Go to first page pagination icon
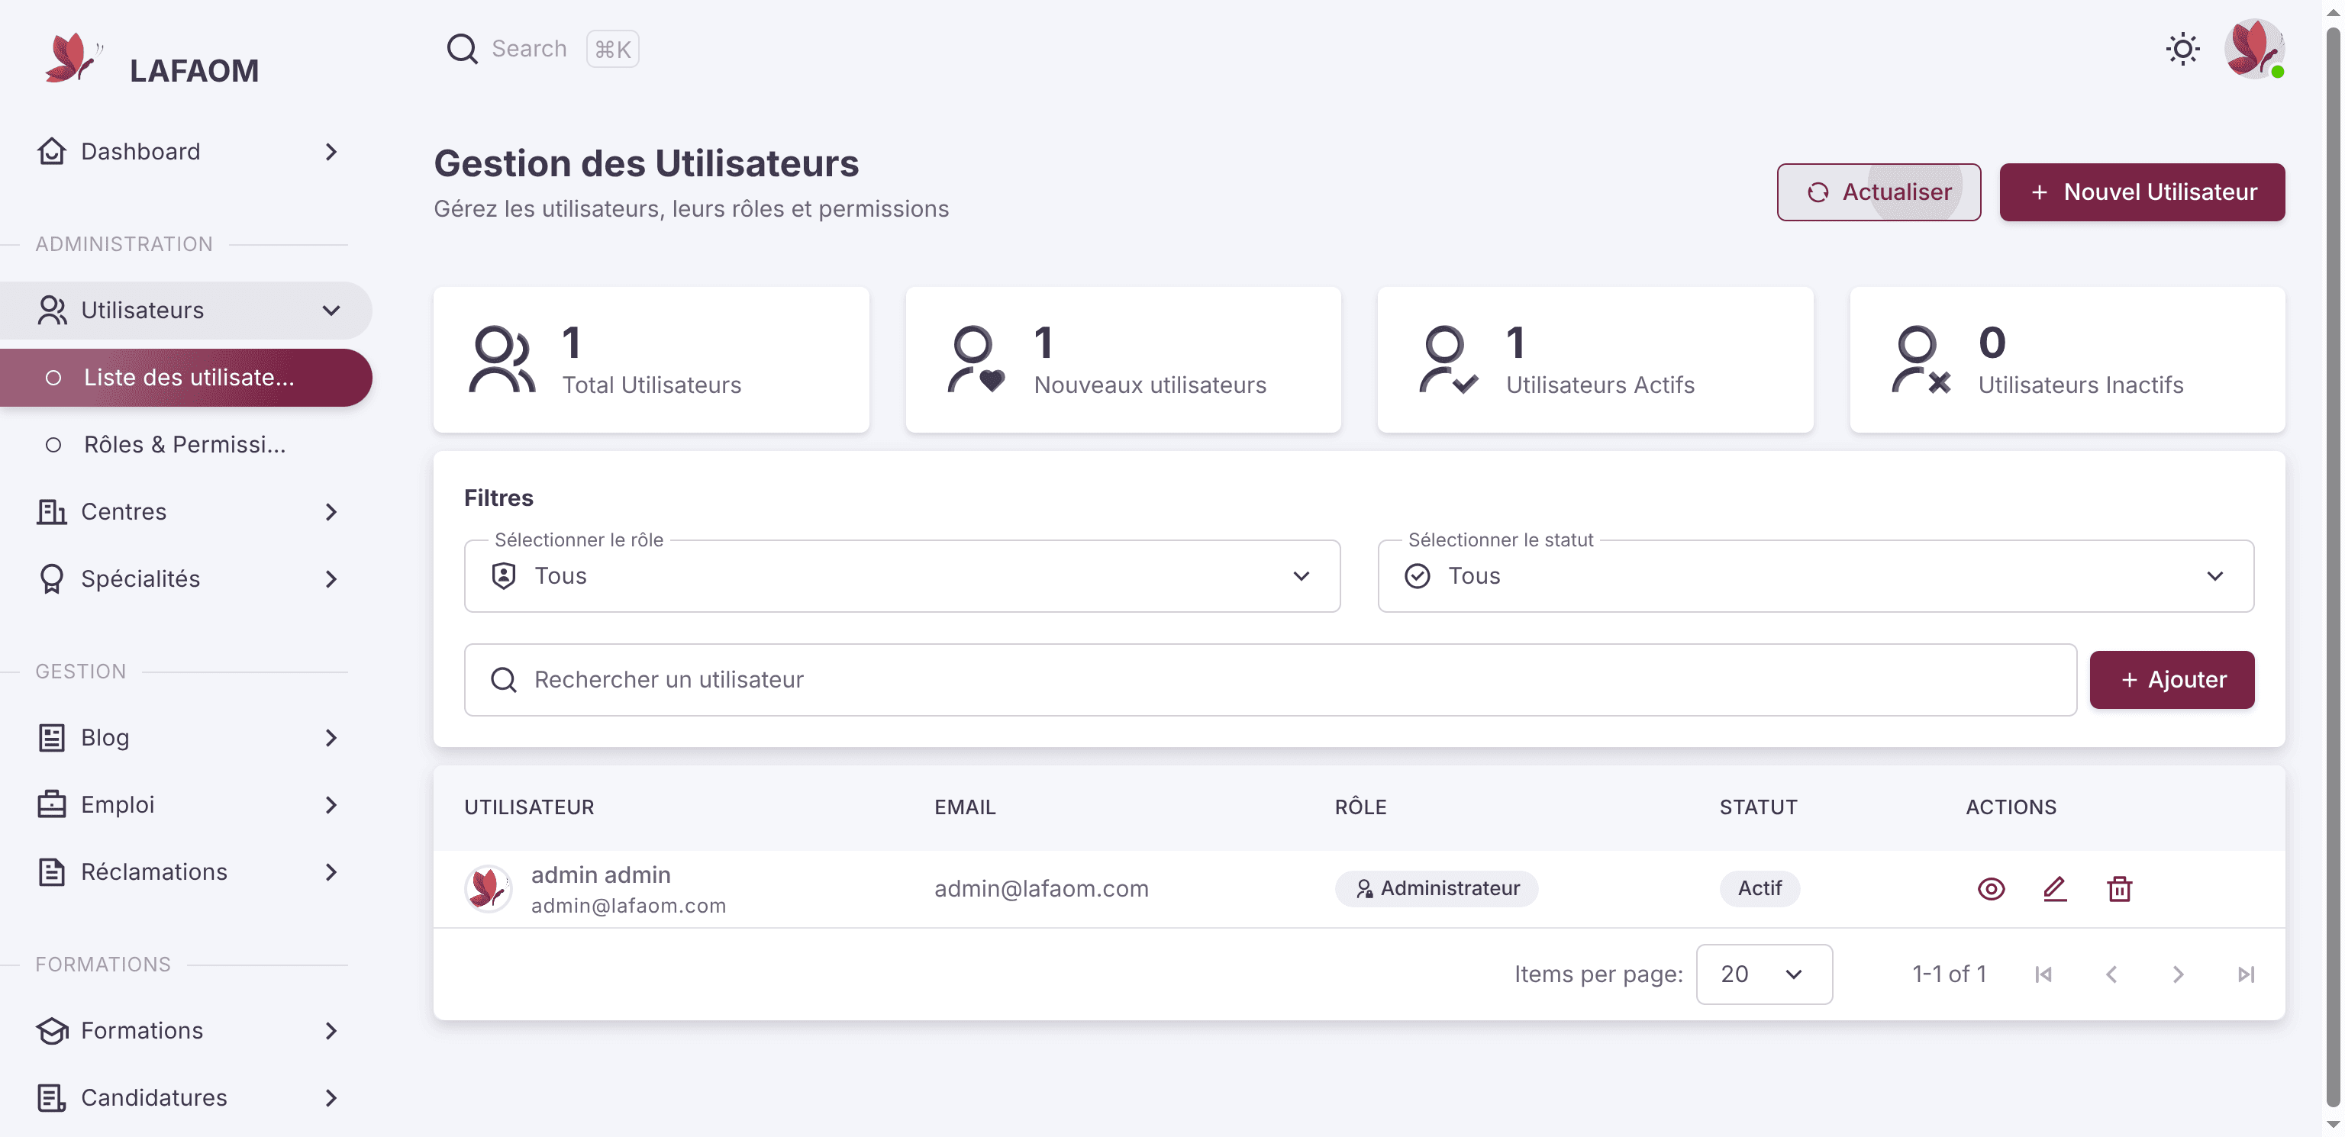 [x=2043, y=974]
